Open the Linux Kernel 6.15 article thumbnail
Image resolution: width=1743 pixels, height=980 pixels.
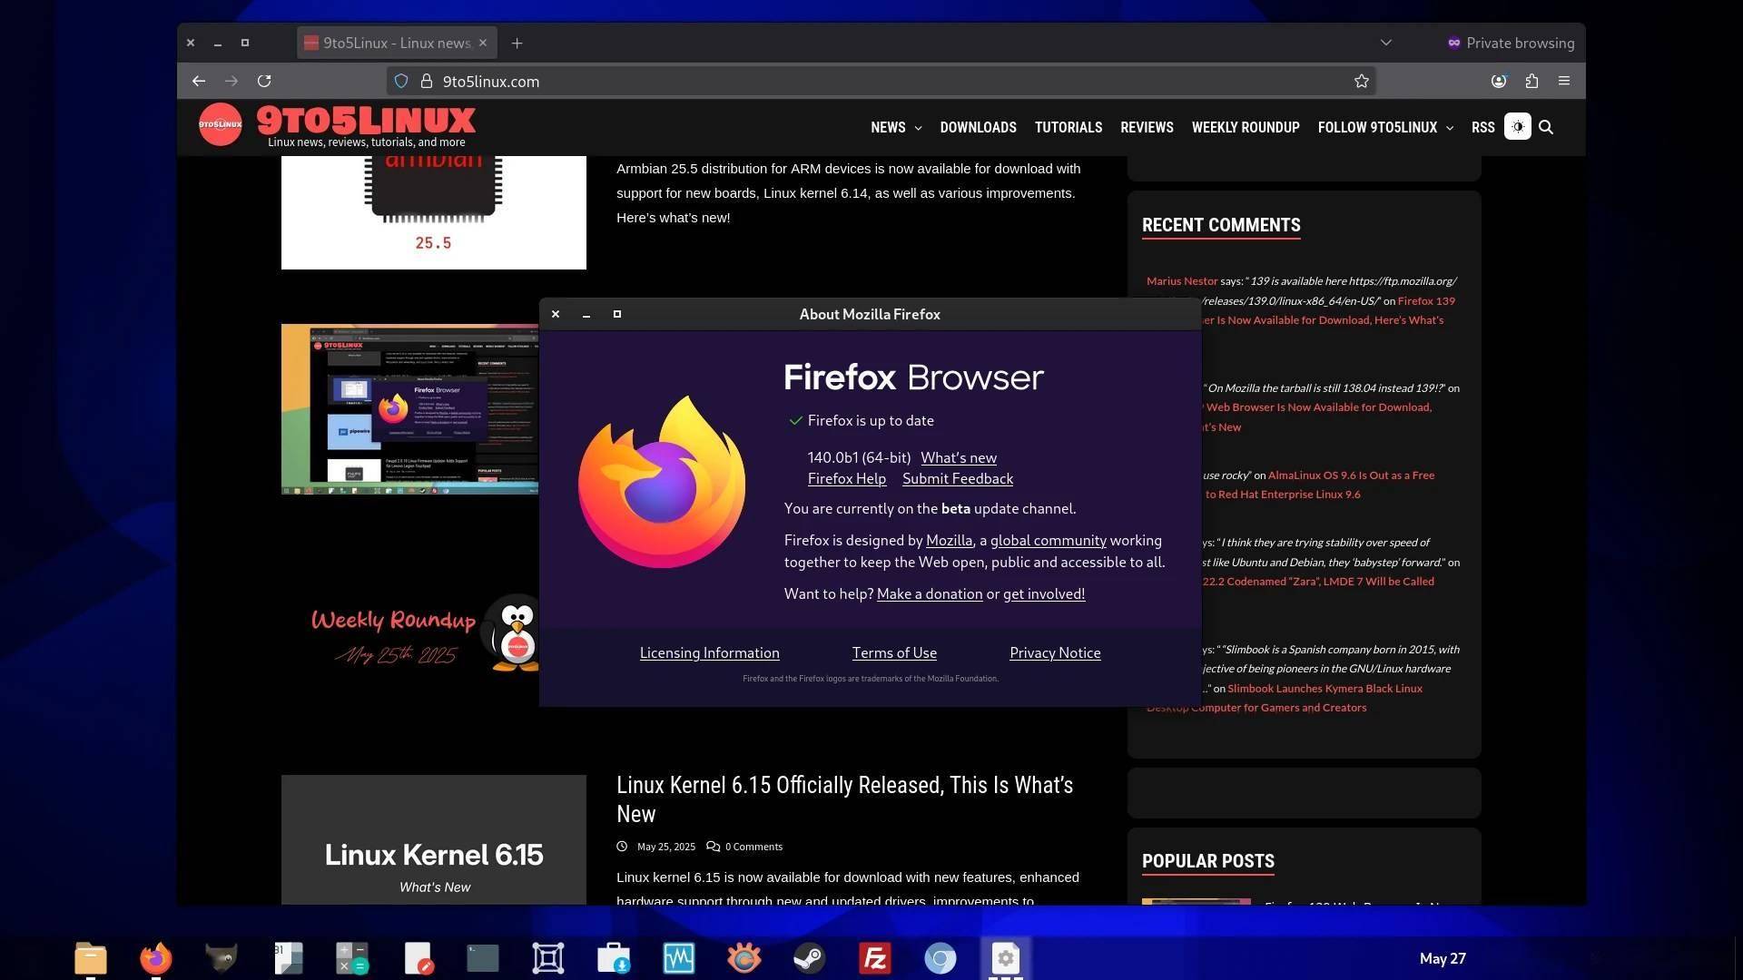coord(433,839)
